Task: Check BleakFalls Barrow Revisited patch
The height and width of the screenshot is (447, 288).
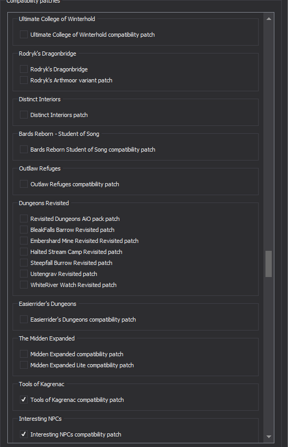Action: point(24,229)
